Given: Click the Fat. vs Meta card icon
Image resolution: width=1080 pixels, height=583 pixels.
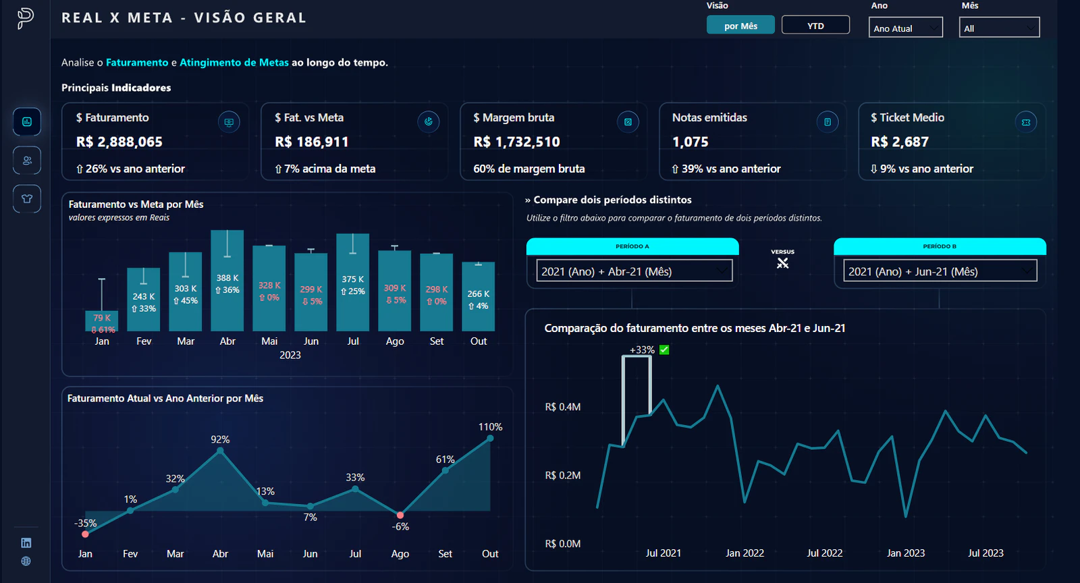Looking at the screenshot, I should [429, 122].
